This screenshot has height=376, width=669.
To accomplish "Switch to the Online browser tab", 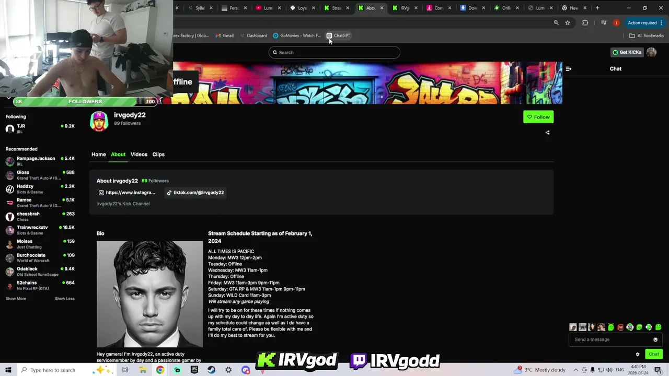I will 506,8.
